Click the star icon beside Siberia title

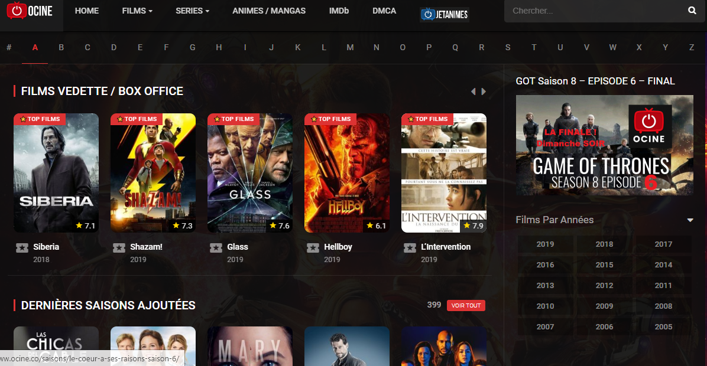[22, 247]
